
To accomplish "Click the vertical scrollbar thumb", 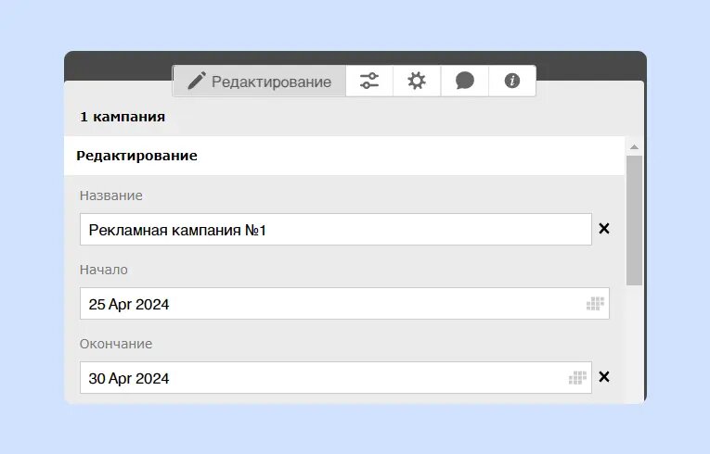I will (635, 220).
